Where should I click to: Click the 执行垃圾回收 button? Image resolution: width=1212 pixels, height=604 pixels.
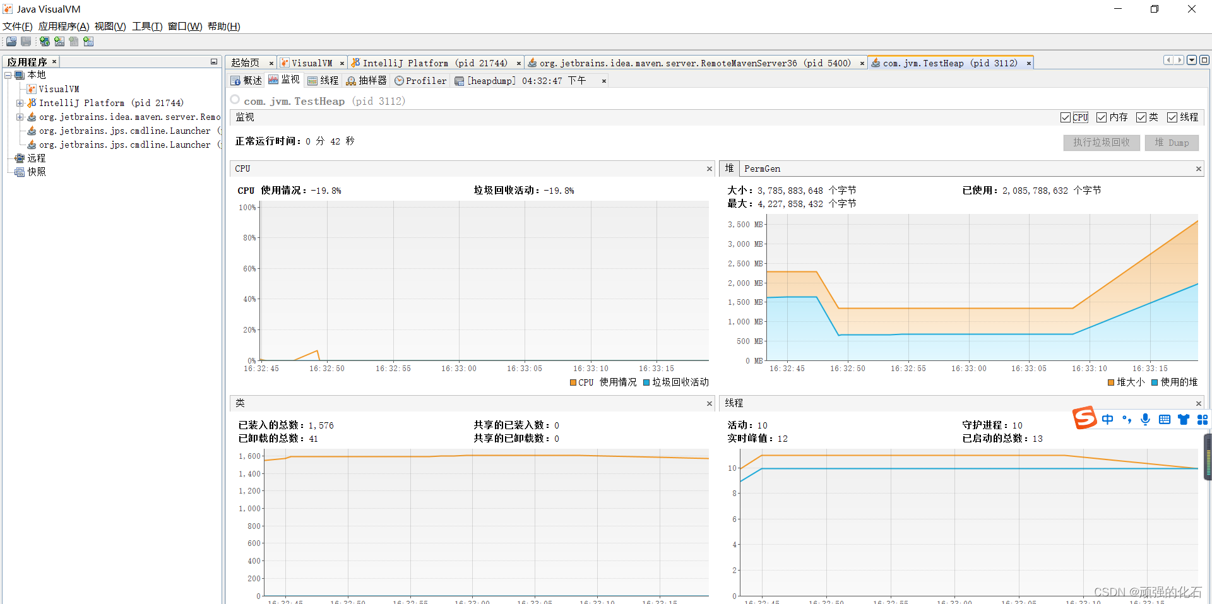[x=1102, y=143]
